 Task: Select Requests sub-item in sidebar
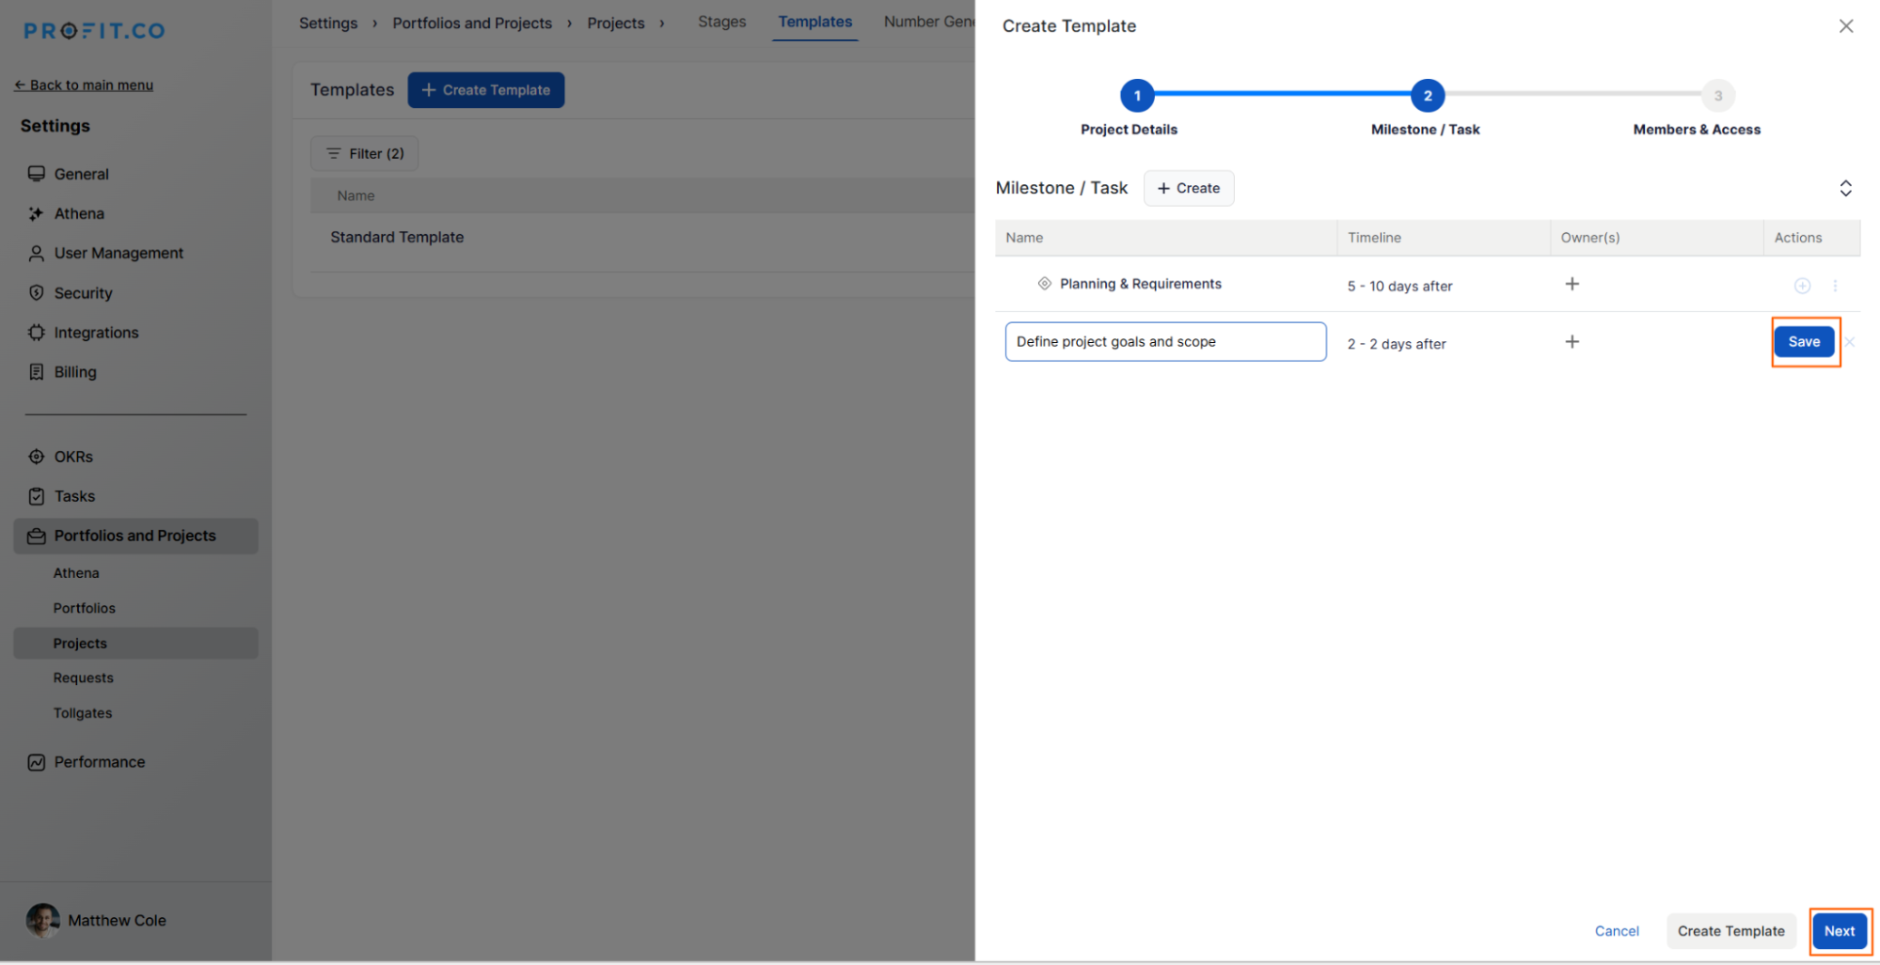click(x=84, y=678)
